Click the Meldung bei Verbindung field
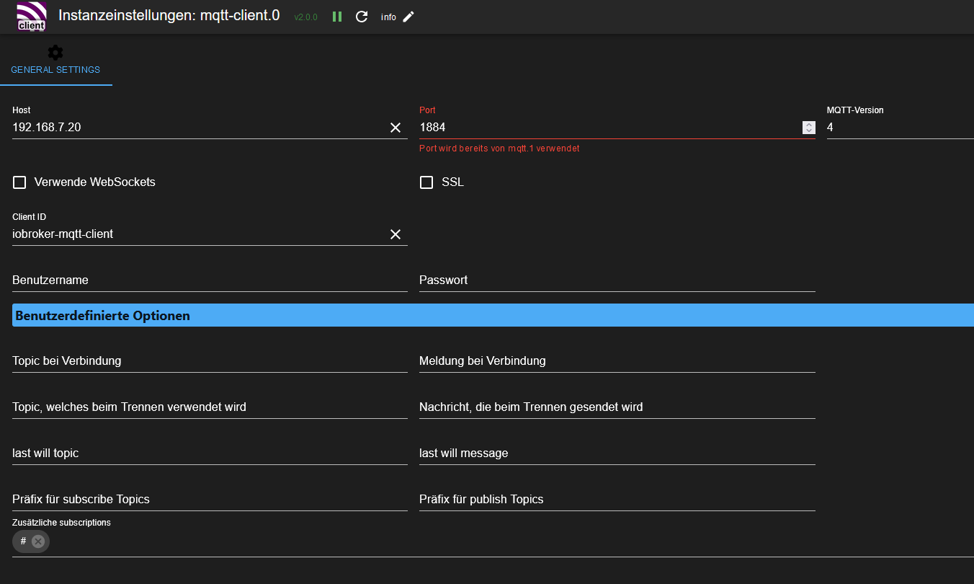974x584 pixels. [617, 360]
